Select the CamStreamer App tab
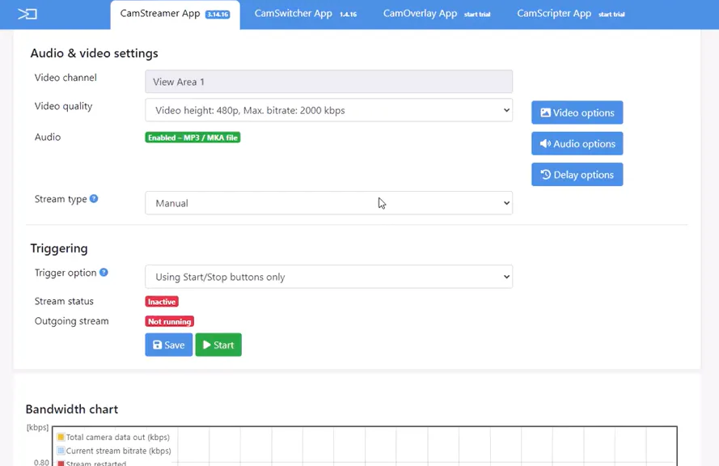Screen dimensions: 719x466 coord(175,15)
